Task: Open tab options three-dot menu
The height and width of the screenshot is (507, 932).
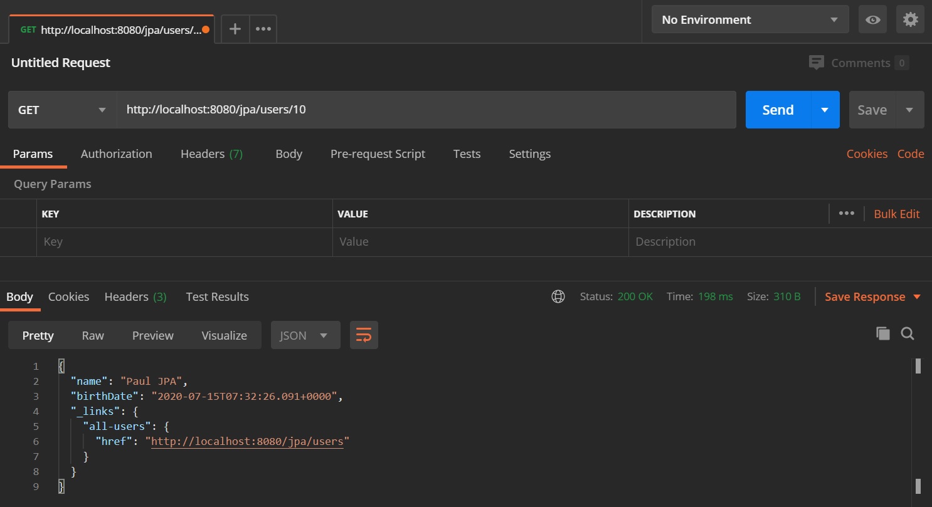Action: click(x=263, y=29)
